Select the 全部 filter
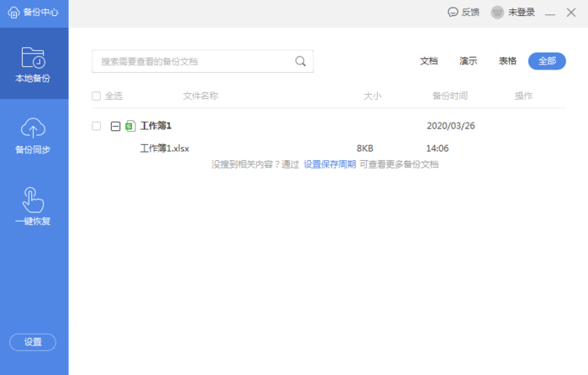 pos(547,61)
